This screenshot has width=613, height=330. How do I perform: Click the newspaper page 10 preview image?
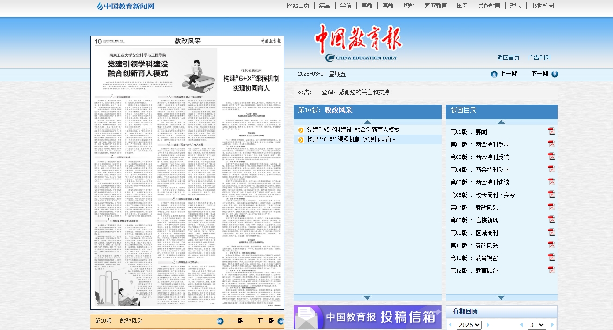tap(187, 172)
